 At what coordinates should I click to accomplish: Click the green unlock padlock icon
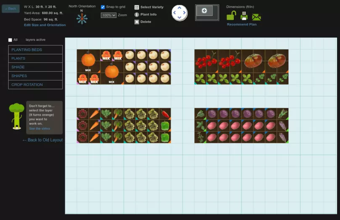pyautogui.click(x=231, y=16)
